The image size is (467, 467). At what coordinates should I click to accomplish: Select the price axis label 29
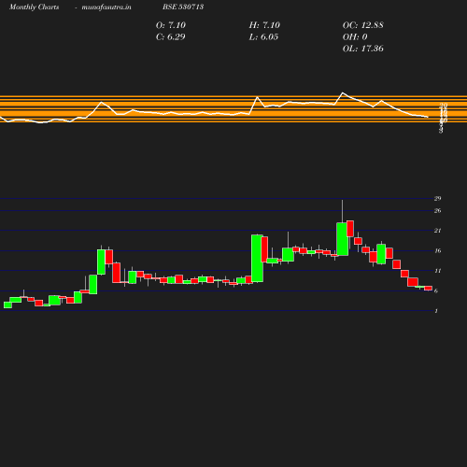coord(438,198)
